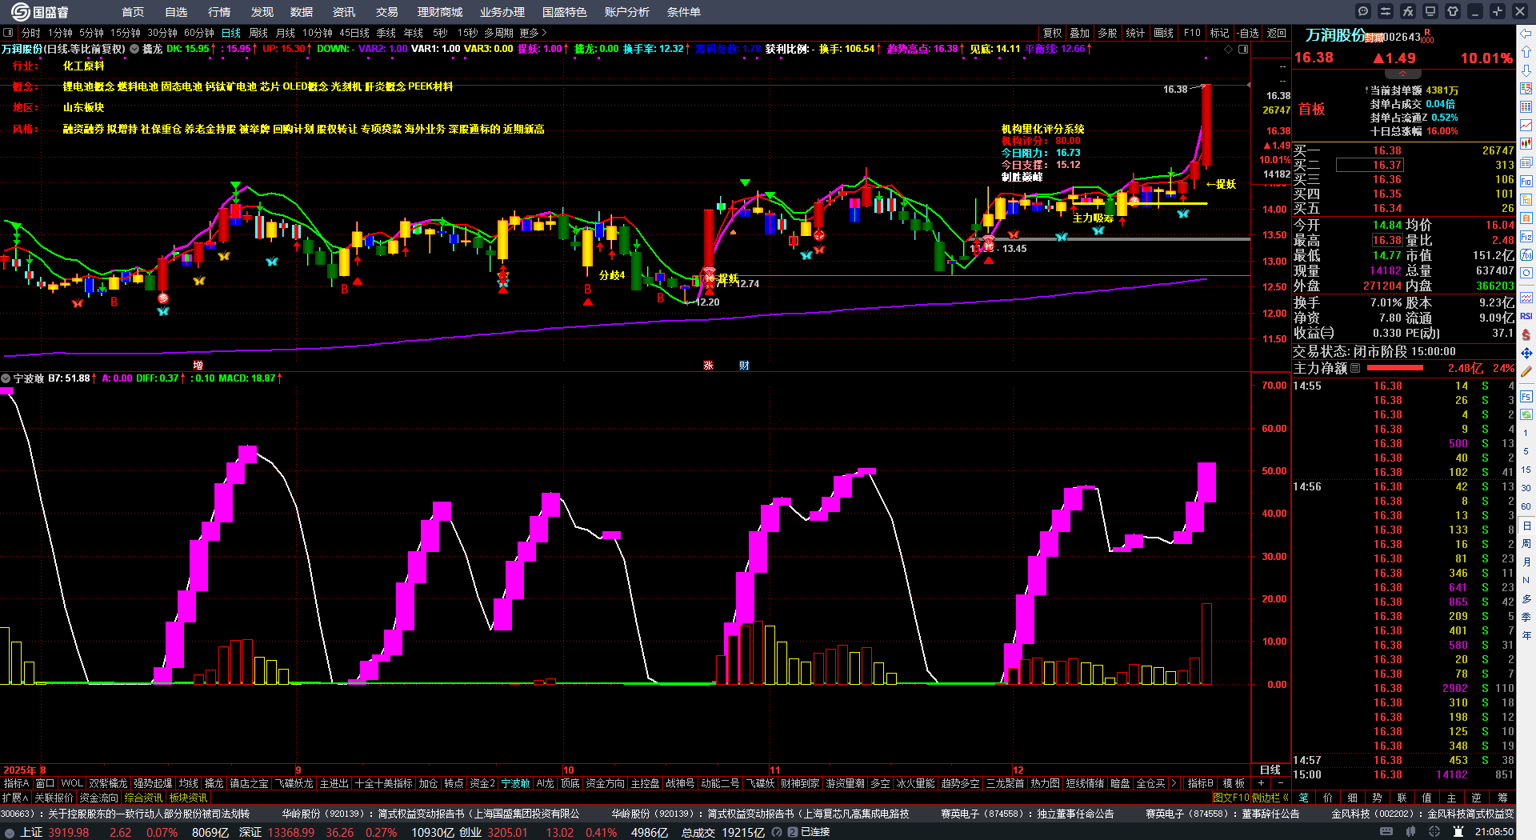Click the up arrow icon in right sidebar
This screenshot has width=1536, height=840.
[x=1526, y=51]
